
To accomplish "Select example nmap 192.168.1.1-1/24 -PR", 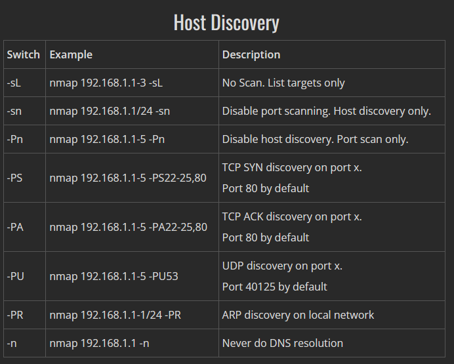I will 115,315.
